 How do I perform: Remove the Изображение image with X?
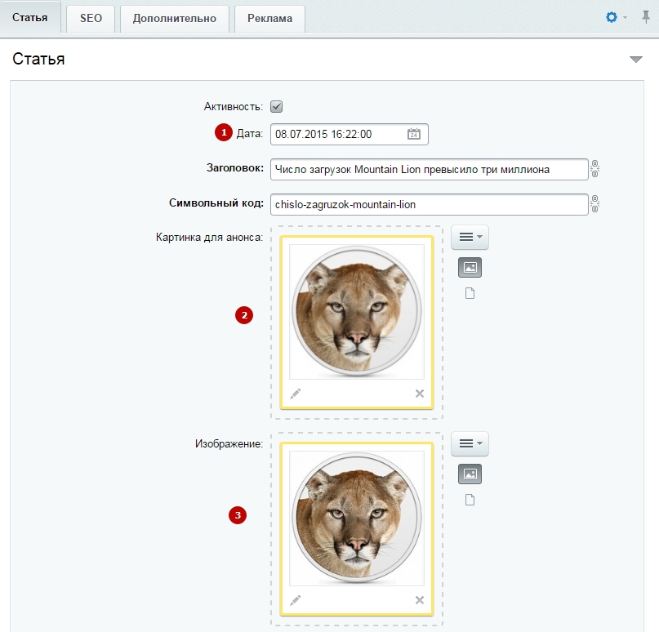(420, 600)
